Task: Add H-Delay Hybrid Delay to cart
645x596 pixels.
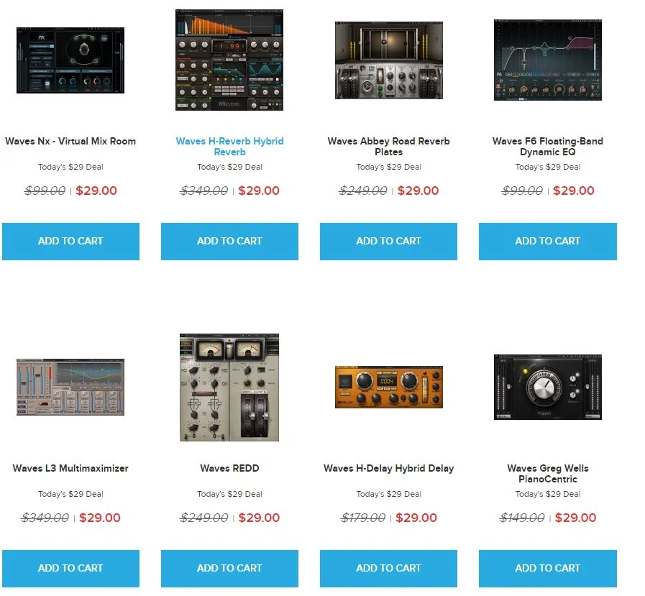Action: [x=389, y=569]
